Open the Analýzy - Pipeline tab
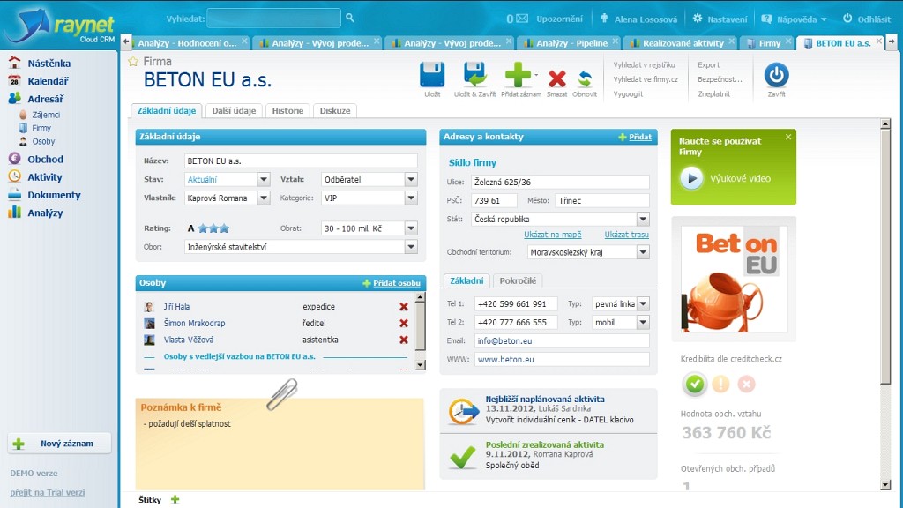 [569, 42]
